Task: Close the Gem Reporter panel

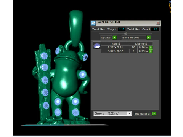Action: (158, 23)
